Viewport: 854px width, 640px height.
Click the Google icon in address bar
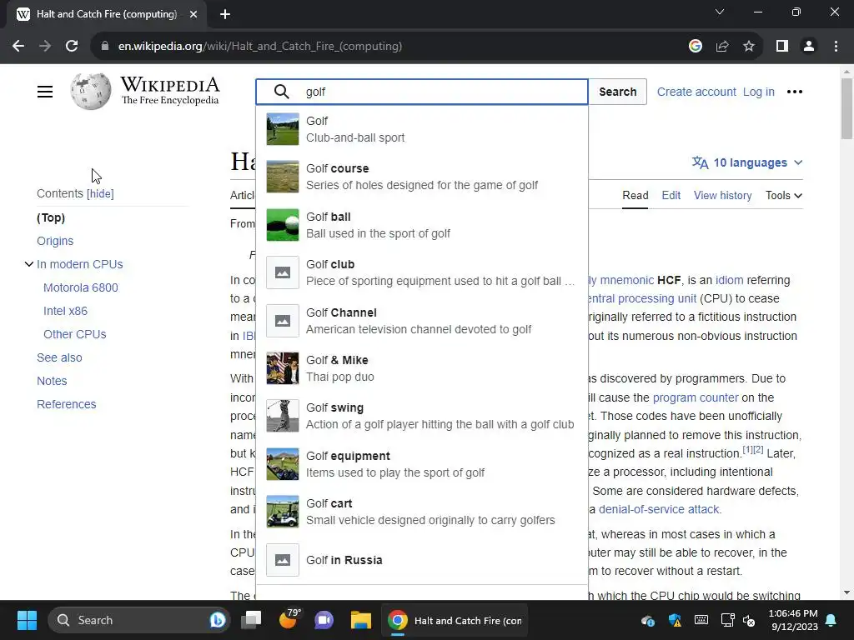point(695,47)
